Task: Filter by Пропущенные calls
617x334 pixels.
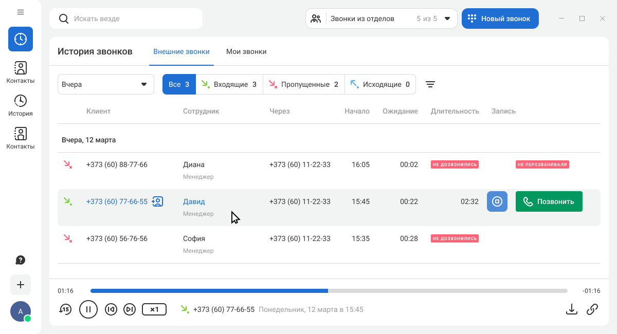Action: click(x=303, y=84)
